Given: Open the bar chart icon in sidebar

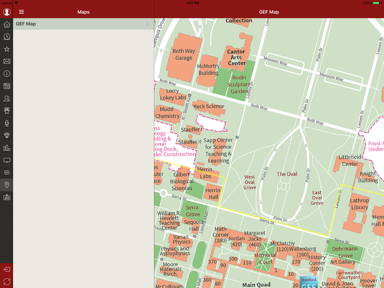Looking at the screenshot, I should click(7, 148).
